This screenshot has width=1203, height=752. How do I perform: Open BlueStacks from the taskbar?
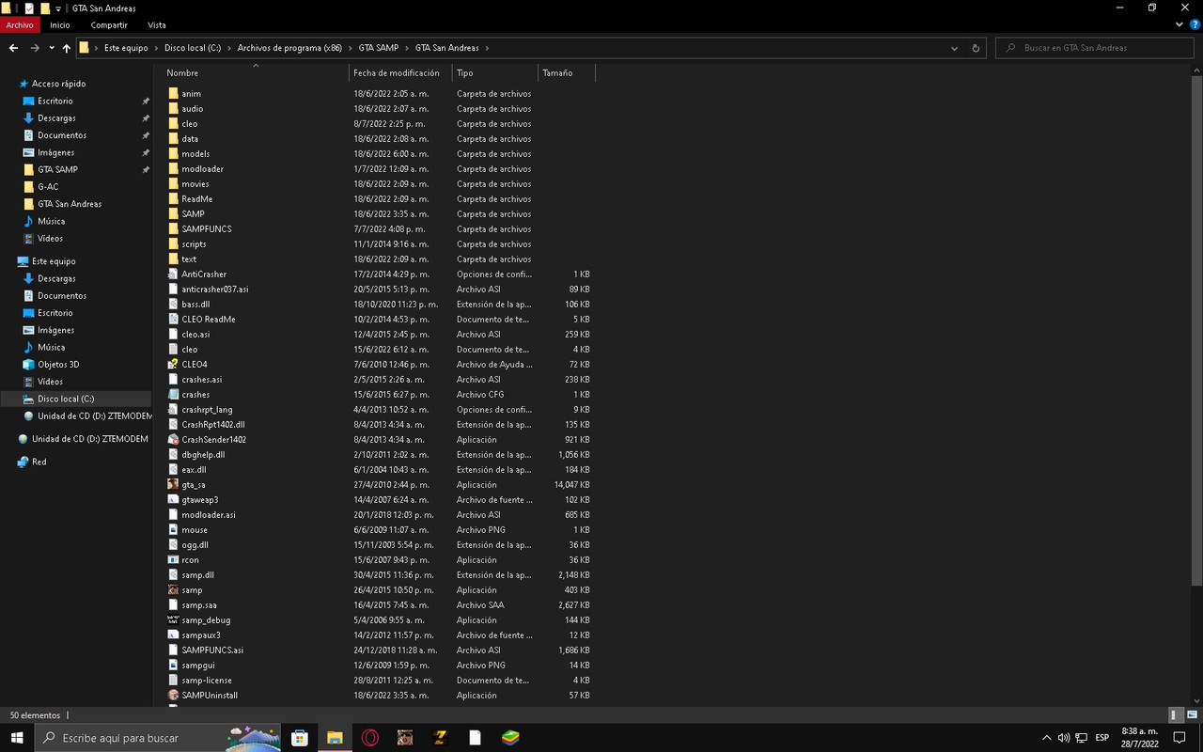[510, 738]
